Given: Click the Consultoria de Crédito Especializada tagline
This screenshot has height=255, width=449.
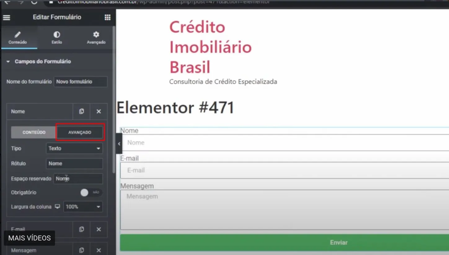Looking at the screenshot, I should 223,82.
